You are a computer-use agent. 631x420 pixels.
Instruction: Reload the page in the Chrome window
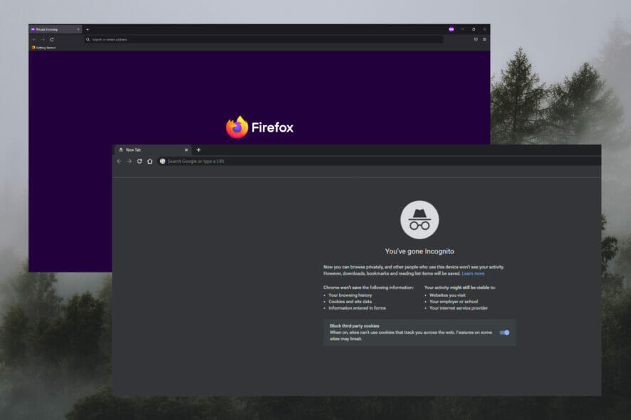(x=140, y=162)
